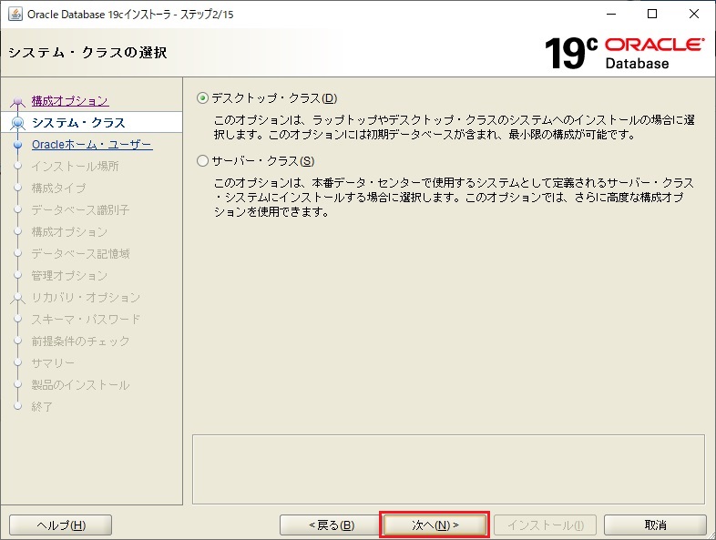Click the 管理オプション step label
The width and height of the screenshot is (716, 540).
point(69,276)
